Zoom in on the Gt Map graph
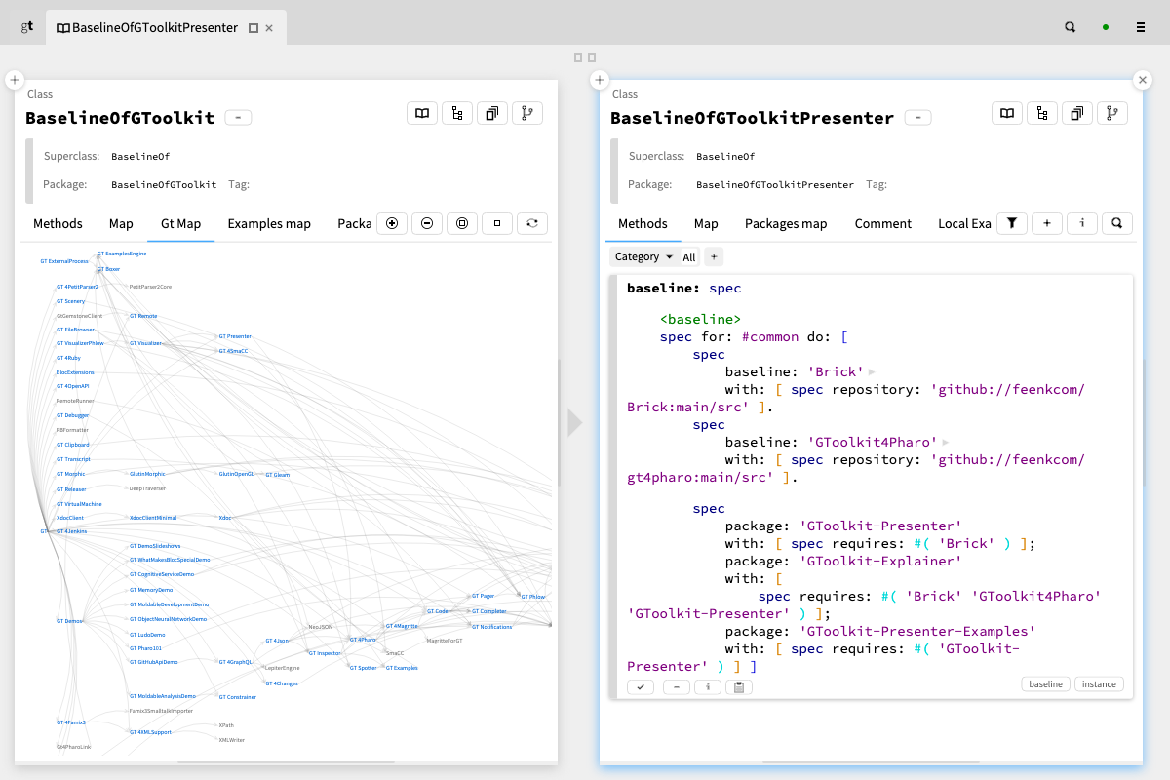Screen dimensions: 1170x780 (392, 223)
